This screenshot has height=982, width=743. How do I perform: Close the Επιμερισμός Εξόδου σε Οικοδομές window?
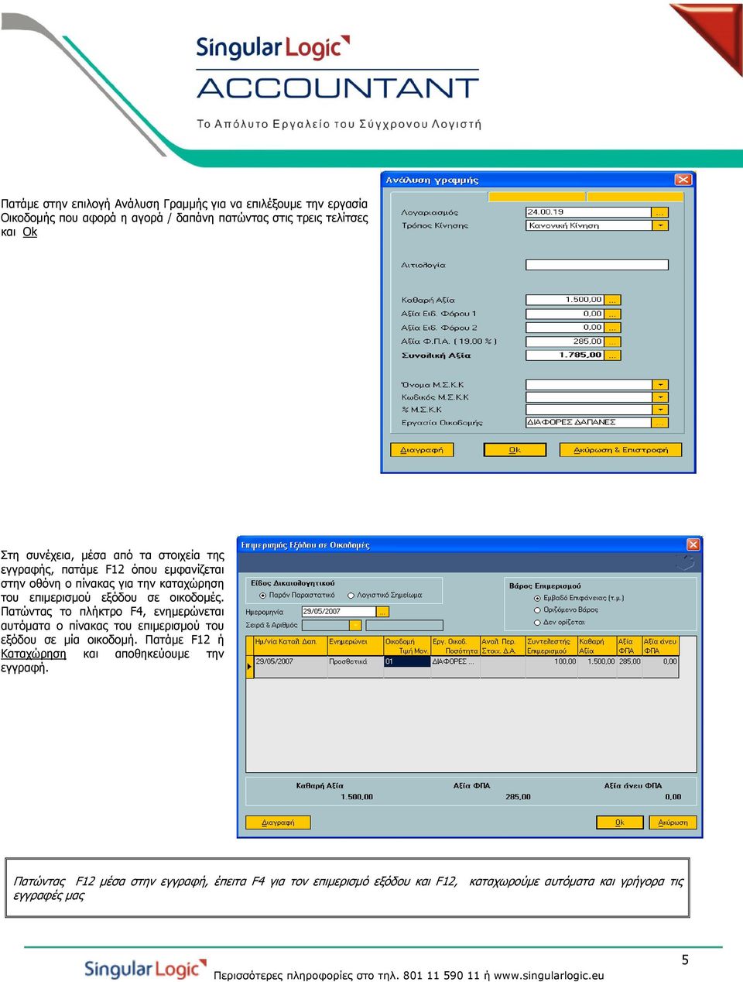click(693, 544)
